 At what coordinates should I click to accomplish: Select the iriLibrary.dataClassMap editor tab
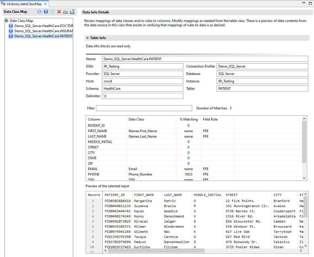23,4
